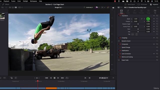Adjust the Rotation Angle slider
The height and width of the screenshot is (90, 160).
[x=138, y=24]
